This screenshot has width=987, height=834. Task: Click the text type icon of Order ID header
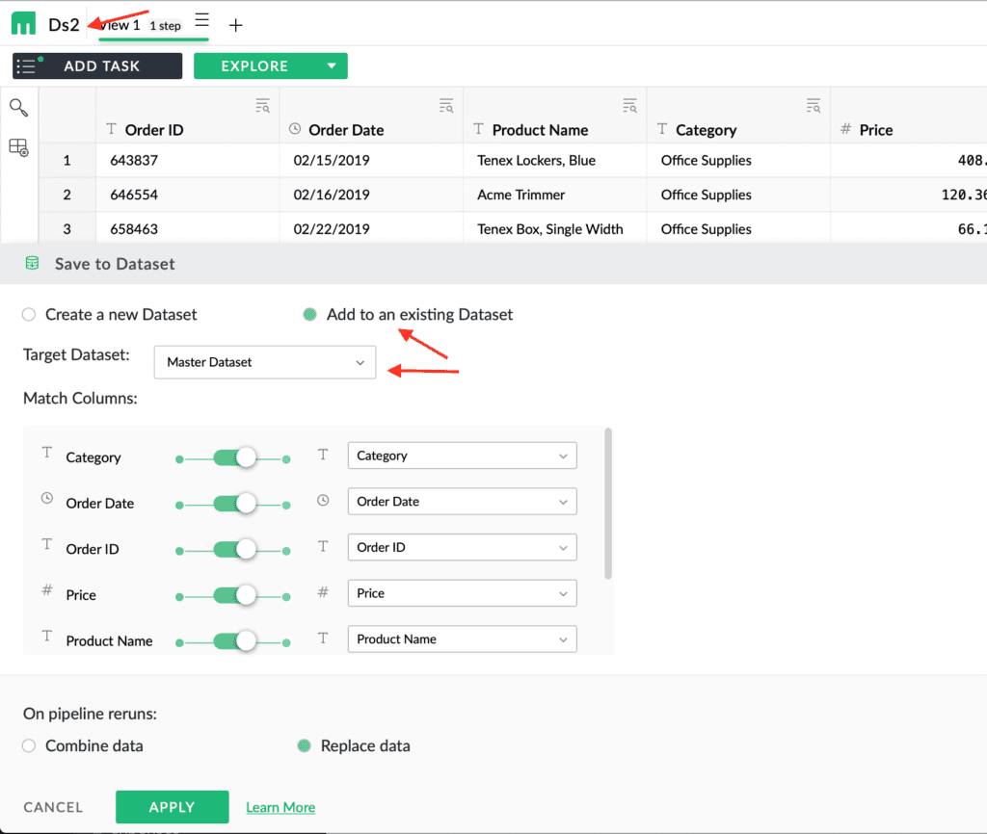pos(112,129)
